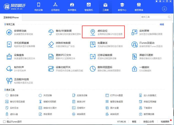Open the 设备瘦身 cleaning brush tool
The width and height of the screenshot is (174, 125).
21,56
